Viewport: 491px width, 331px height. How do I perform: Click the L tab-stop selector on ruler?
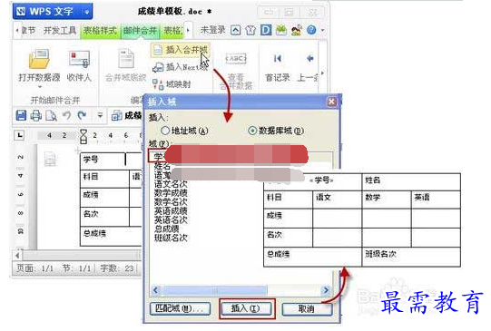tap(19, 135)
